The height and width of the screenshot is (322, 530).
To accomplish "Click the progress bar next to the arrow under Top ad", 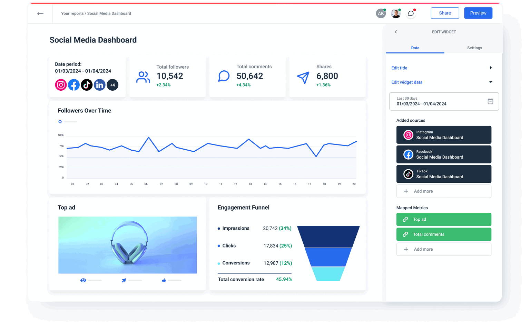I will click(x=135, y=280).
